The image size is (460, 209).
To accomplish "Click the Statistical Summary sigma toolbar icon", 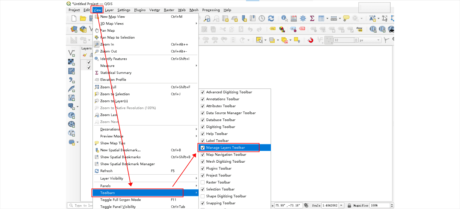I will [x=312, y=19].
